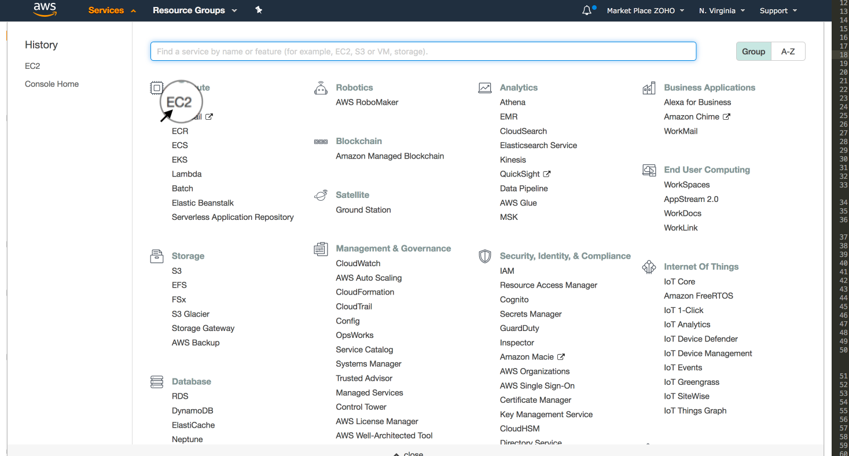Open WorkSpaces
This screenshot has width=849, height=456.
click(687, 185)
